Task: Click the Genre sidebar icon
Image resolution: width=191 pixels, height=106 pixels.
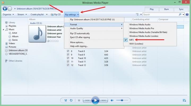Action: [10, 40]
